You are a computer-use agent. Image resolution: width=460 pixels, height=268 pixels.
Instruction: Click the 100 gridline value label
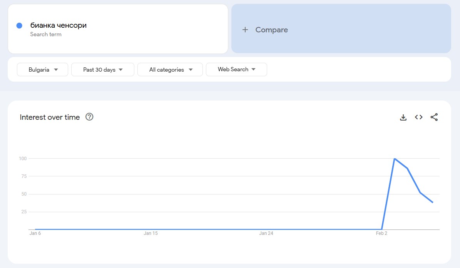tap(23, 158)
